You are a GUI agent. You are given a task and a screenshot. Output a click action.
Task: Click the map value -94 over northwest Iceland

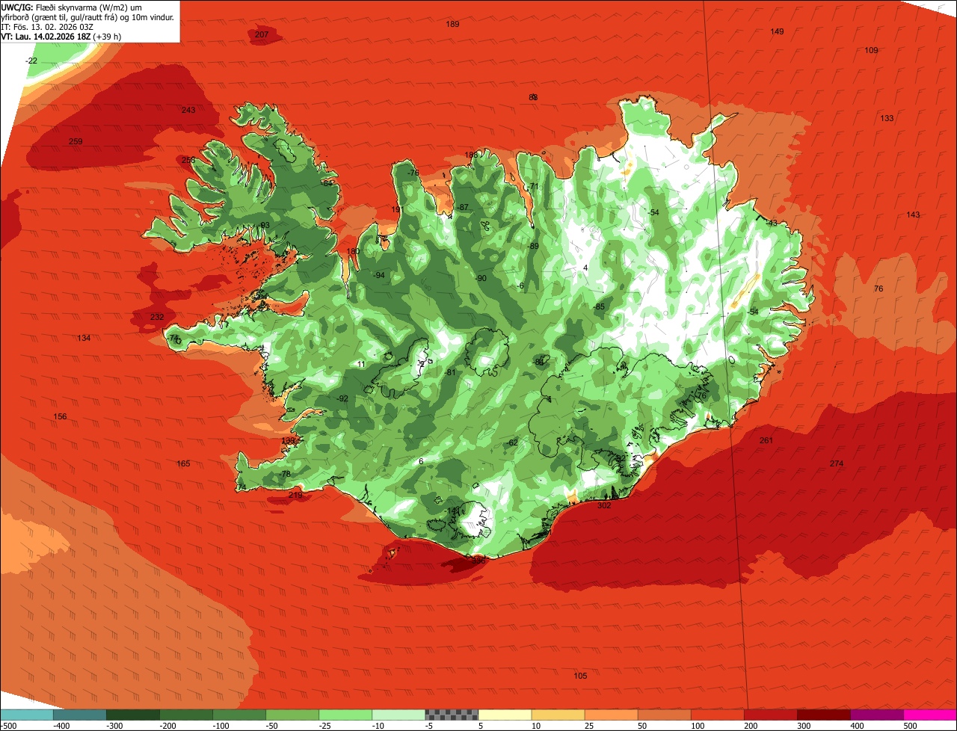(x=379, y=275)
